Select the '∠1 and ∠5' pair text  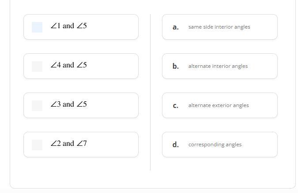point(68,26)
